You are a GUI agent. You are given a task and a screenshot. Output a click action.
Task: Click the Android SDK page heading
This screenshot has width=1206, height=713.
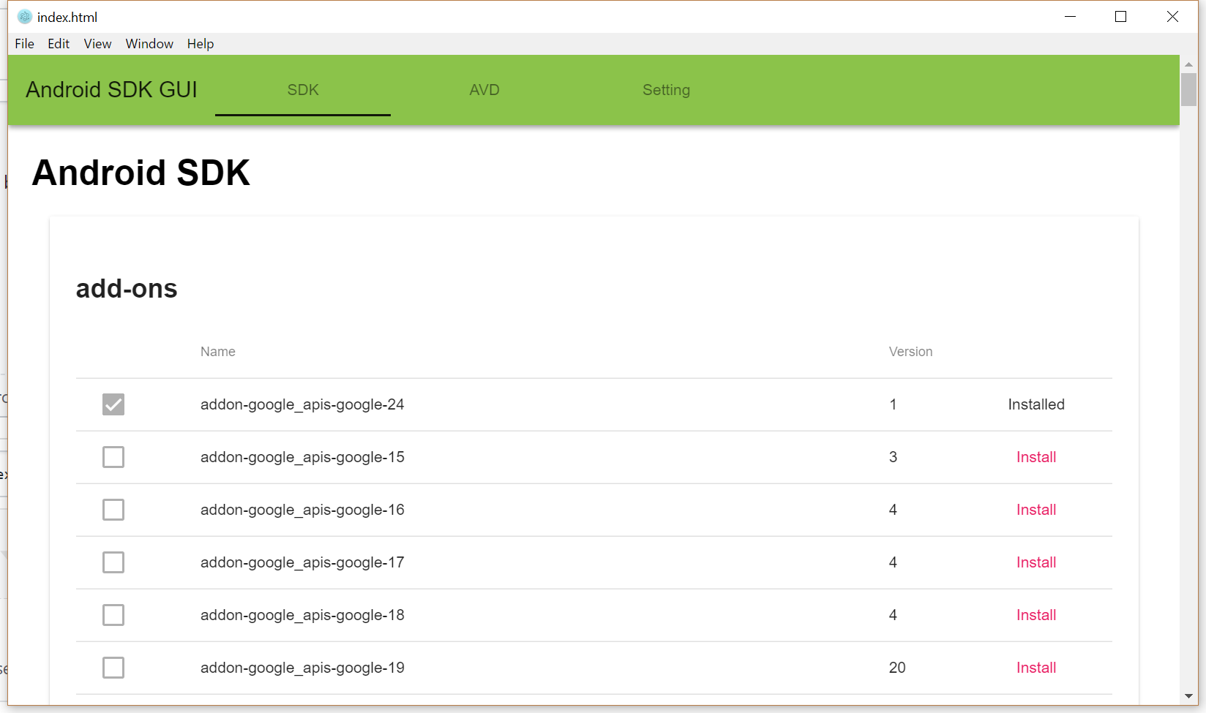[x=141, y=173]
